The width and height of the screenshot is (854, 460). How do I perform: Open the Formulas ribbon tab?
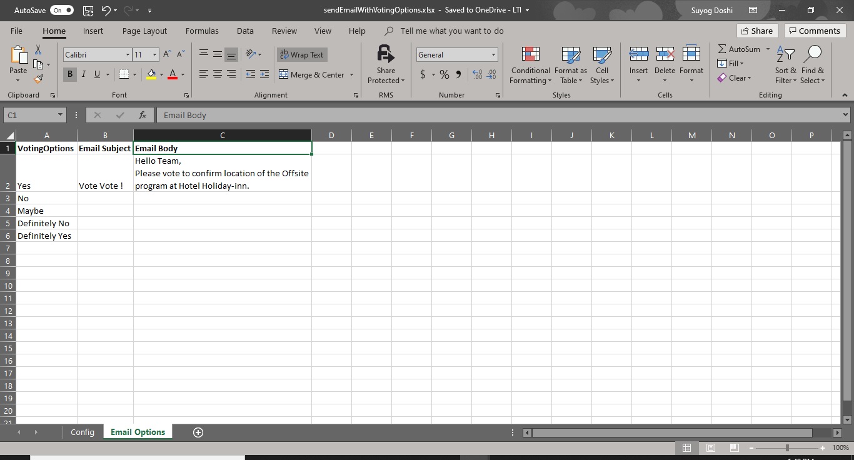point(202,31)
